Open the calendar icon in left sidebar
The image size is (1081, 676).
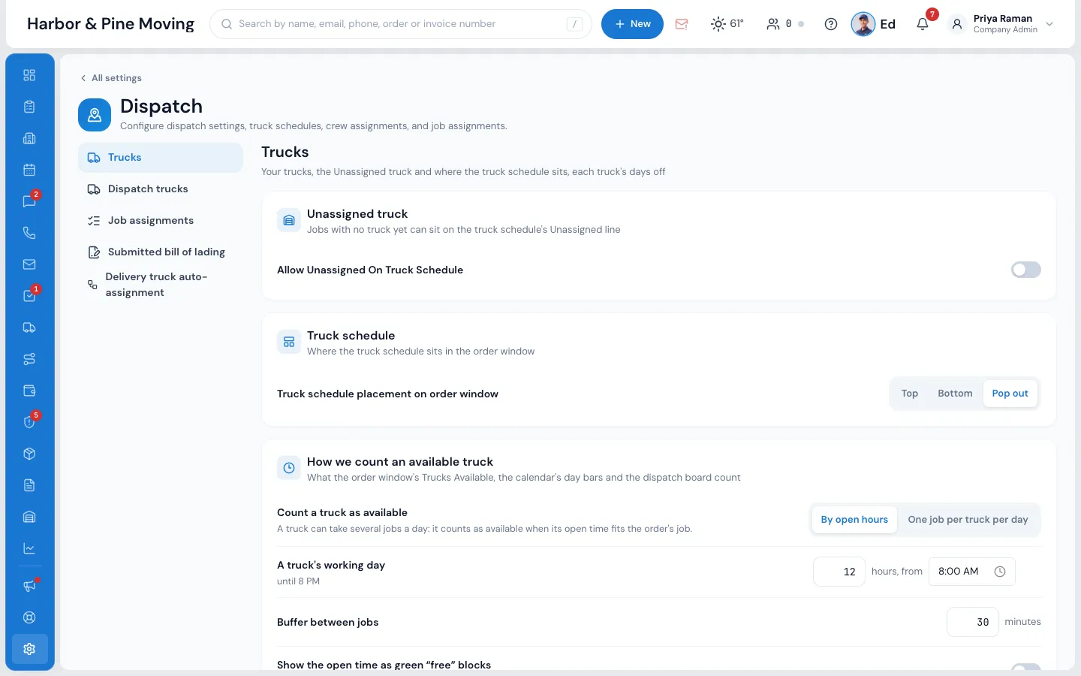pos(29,170)
